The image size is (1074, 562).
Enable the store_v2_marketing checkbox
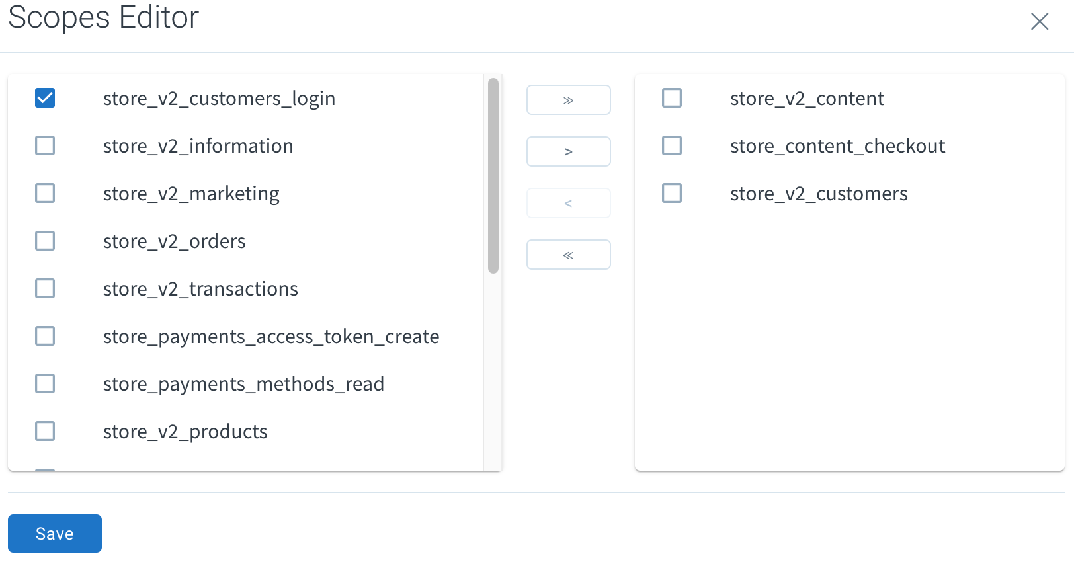(x=45, y=193)
